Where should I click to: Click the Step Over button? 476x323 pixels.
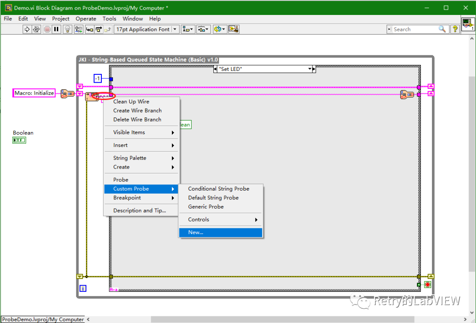[99, 29]
